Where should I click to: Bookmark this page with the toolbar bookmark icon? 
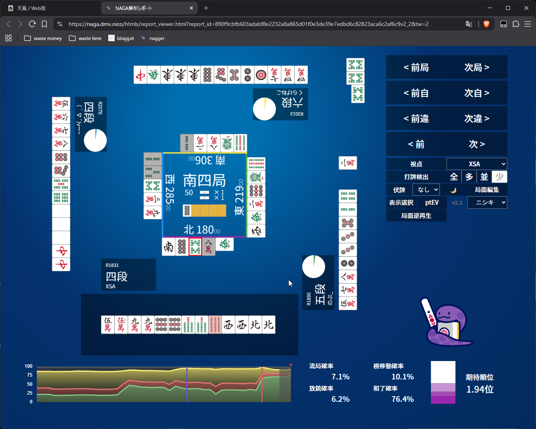(44, 24)
